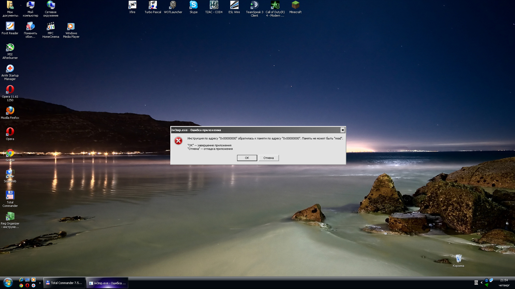Image resolution: width=515 pixels, height=289 pixels.
Task: Close the iw3mp.exe error dialog
Action: pos(343,130)
